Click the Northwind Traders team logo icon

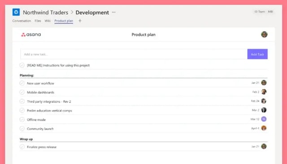coord(16,12)
